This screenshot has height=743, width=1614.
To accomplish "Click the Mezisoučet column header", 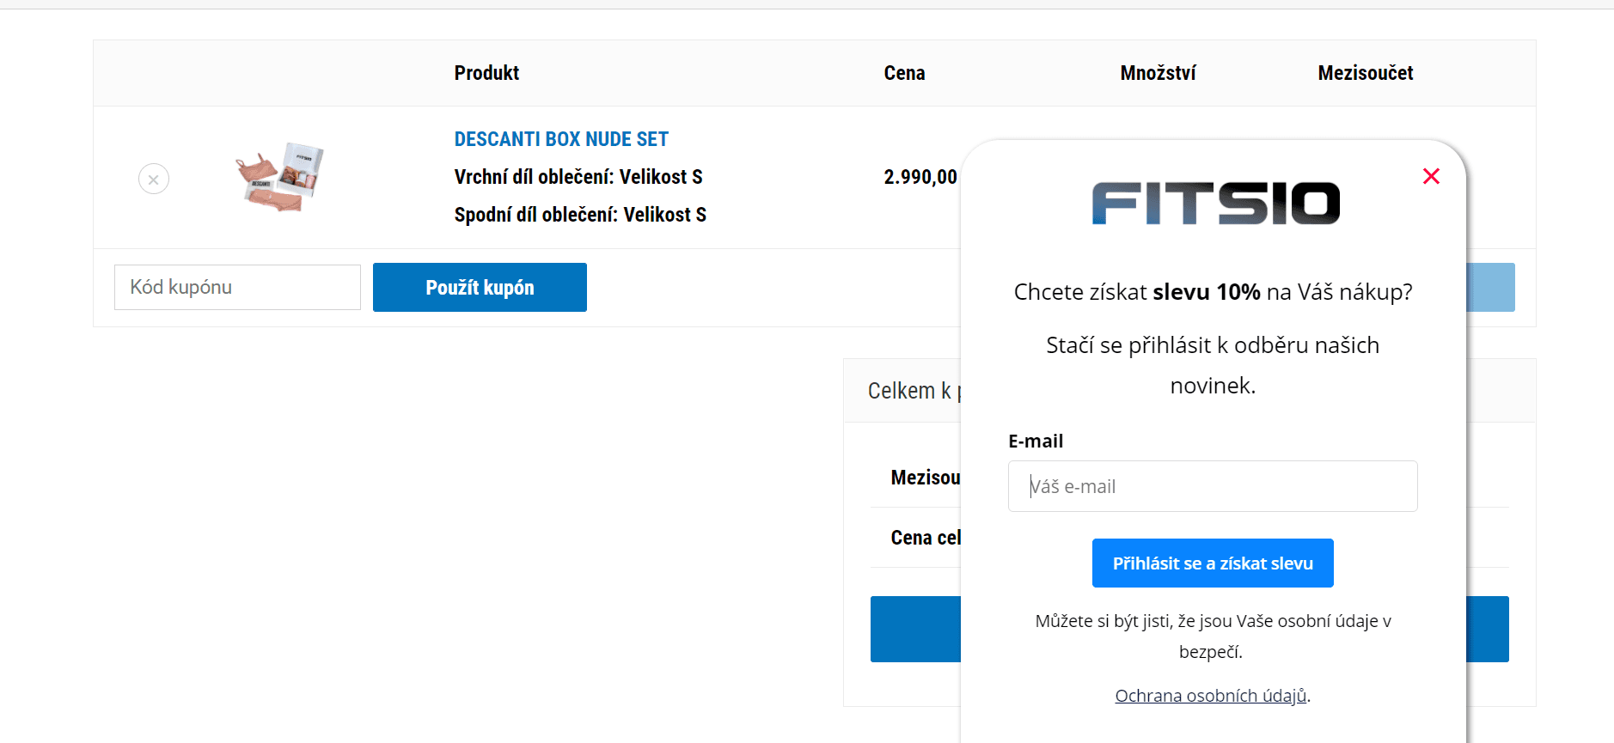I will coord(1365,73).
